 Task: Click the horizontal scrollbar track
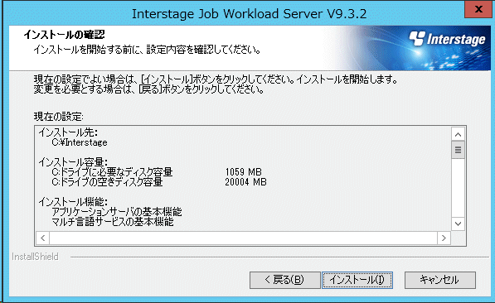tap(243, 238)
